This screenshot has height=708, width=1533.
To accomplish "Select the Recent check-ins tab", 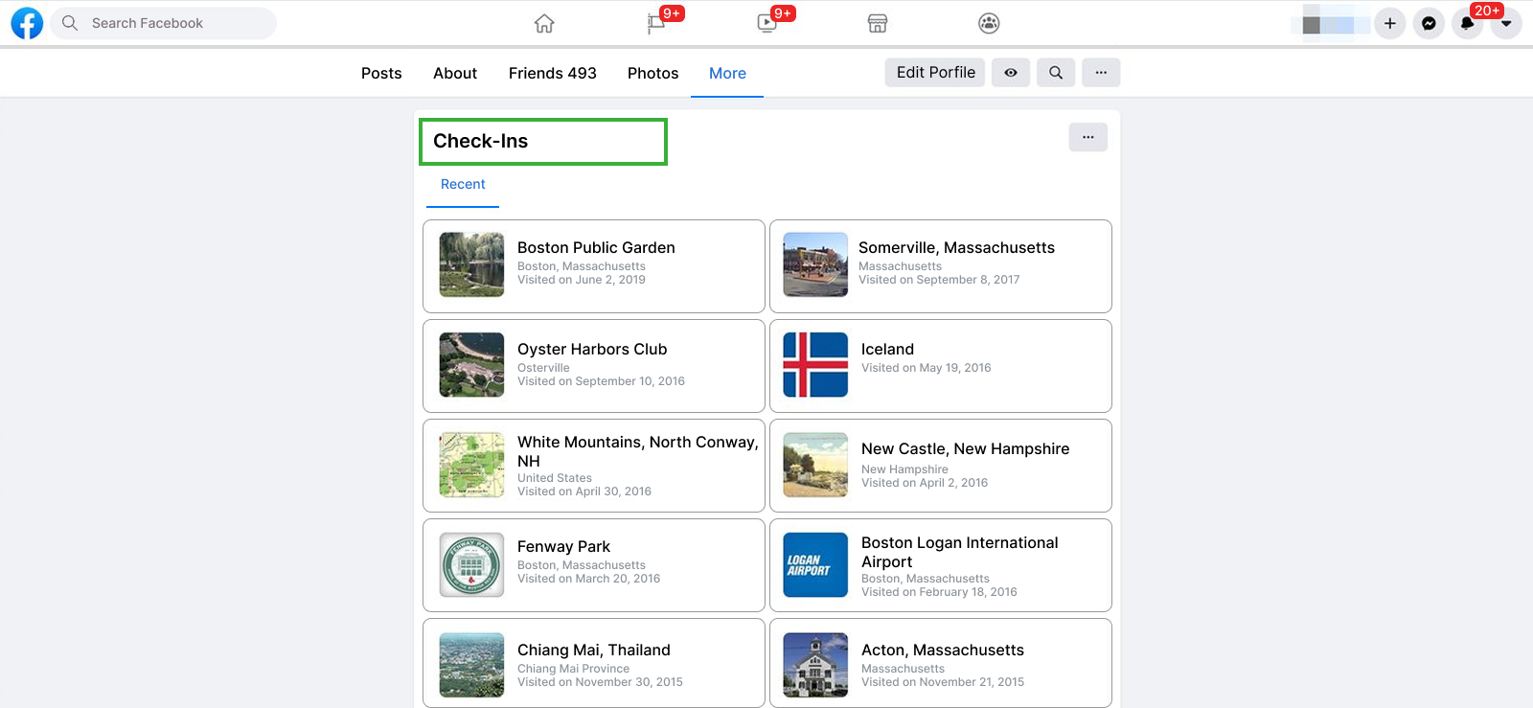I will click(463, 184).
